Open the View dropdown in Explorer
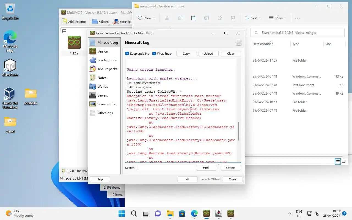This screenshot has width=352, height=220. (277, 18)
